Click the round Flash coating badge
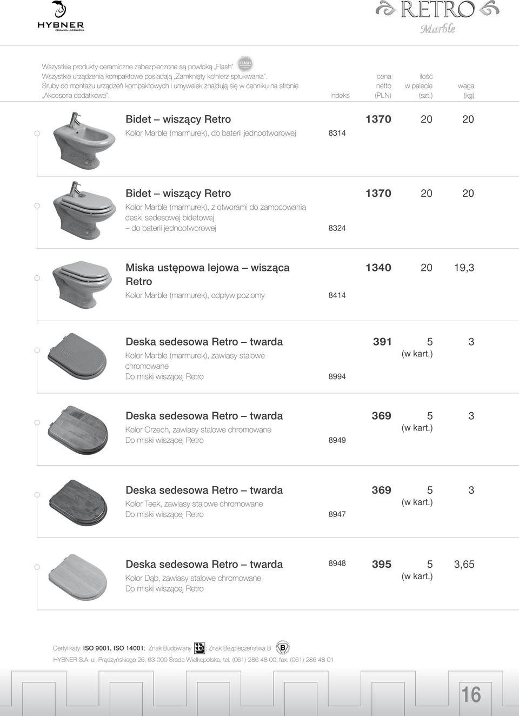Image resolution: width=519 pixels, height=716 pixels. pos(245,63)
